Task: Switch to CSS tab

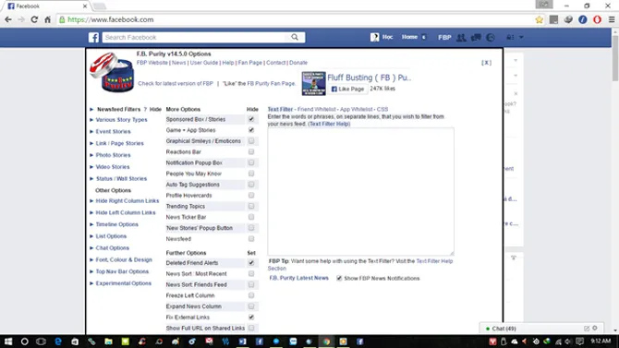Action: 382,109
